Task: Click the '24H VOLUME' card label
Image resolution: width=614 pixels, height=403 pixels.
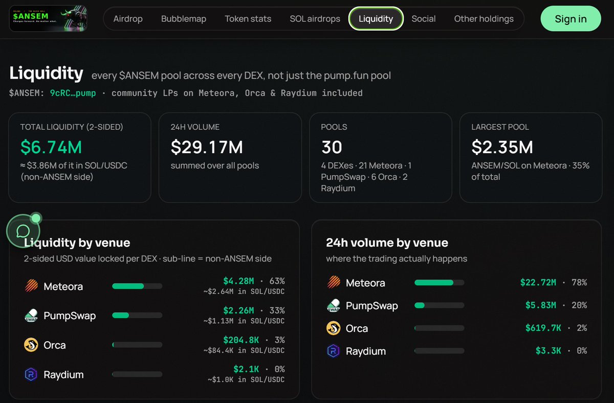Action: pos(195,127)
